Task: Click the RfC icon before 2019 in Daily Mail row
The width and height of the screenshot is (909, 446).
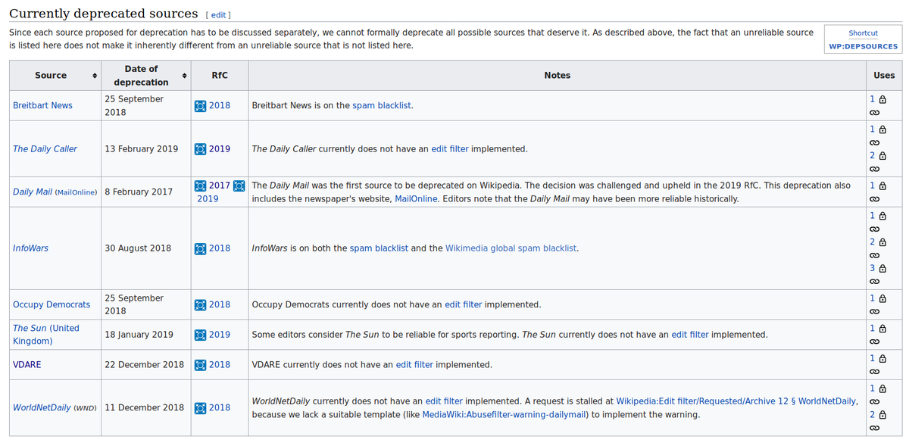Action: pos(239,186)
